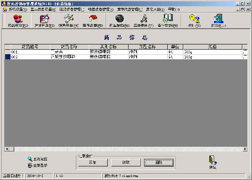252x180 pixels.
Task: Open the 帮助 help menu
Action: point(174,10)
